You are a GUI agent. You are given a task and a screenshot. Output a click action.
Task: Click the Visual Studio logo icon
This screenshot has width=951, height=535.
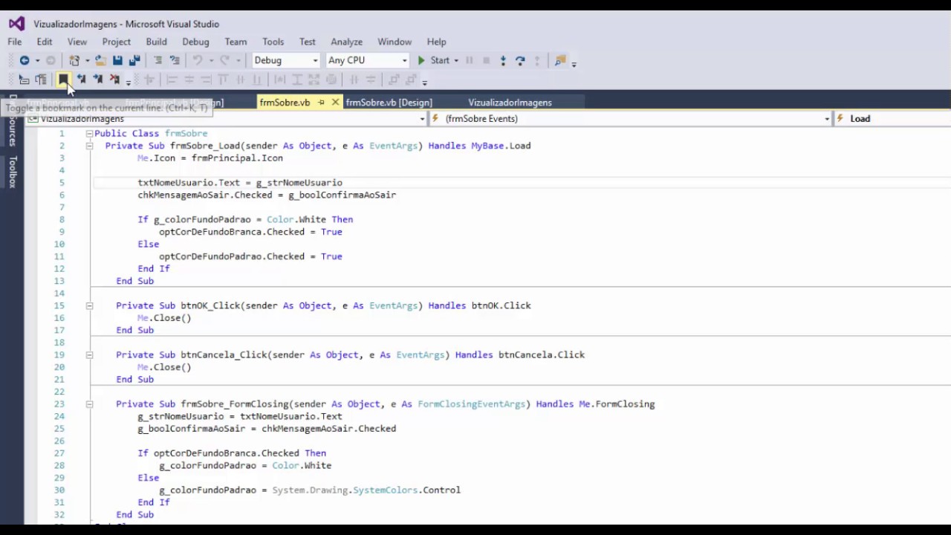click(16, 24)
